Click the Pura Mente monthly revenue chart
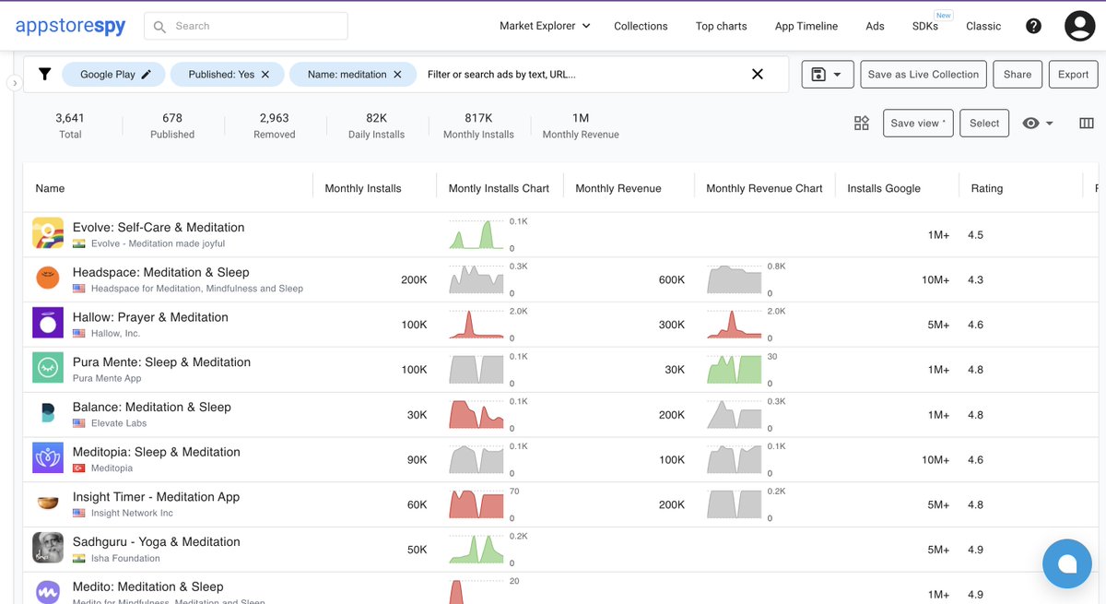Screen dimensions: 1106x604 point(735,369)
